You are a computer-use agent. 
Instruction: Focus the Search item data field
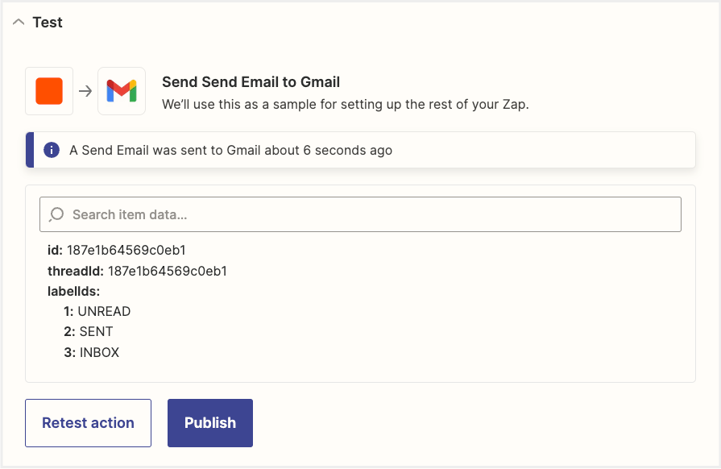coord(361,214)
